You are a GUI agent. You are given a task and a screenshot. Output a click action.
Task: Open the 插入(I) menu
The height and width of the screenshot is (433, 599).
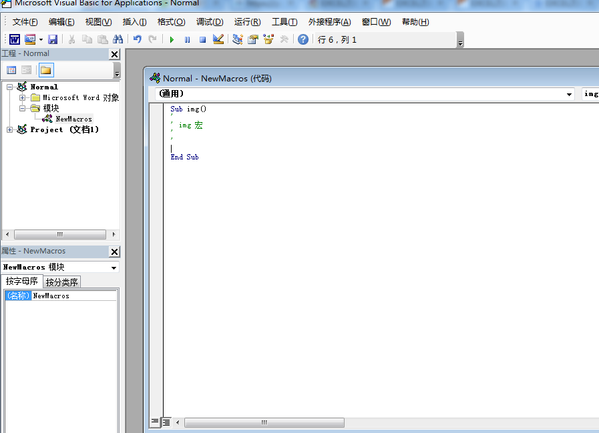pyautogui.click(x=134, y=22)
